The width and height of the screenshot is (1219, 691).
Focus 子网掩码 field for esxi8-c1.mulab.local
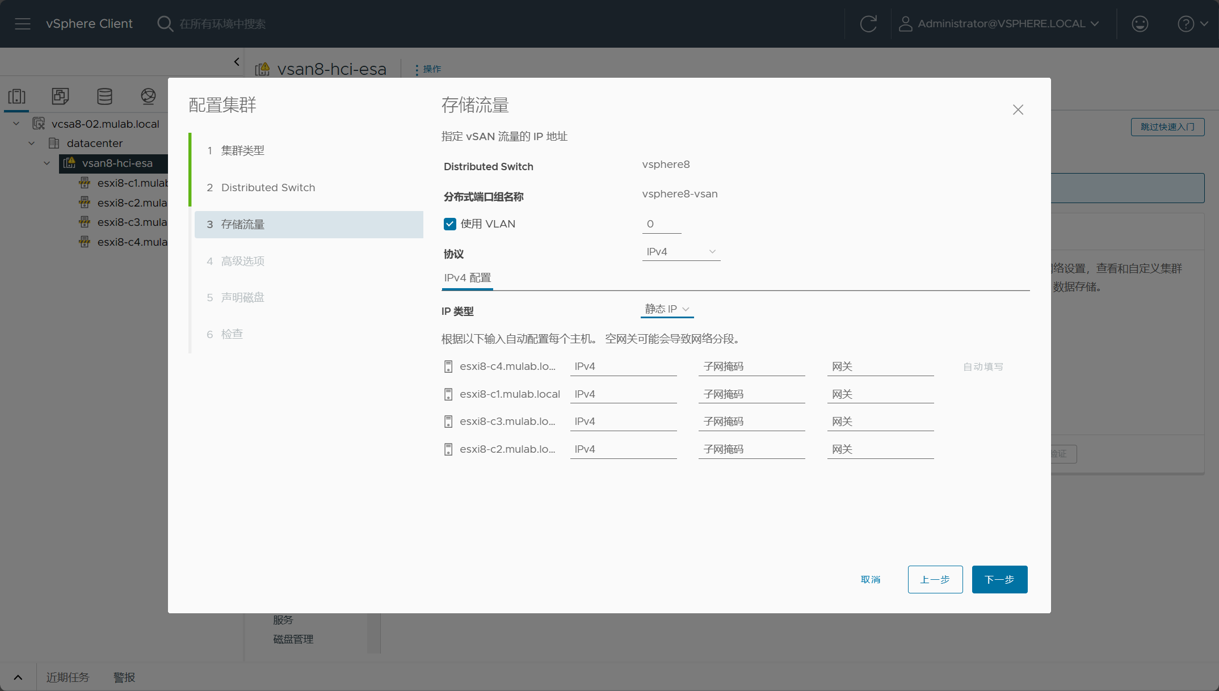point(752,394)
